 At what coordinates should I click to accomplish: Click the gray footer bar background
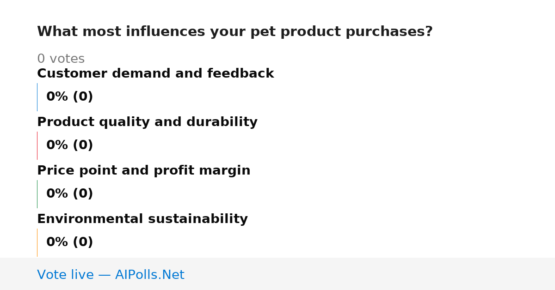[370, 274]
